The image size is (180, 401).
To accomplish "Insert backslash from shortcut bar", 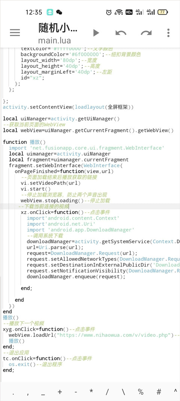I will [124, 392].
